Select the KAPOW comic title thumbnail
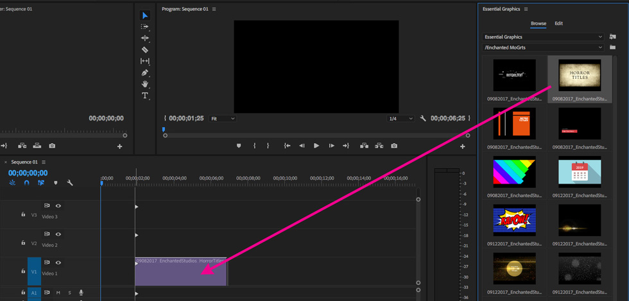This screenshot has height=301, width=629. click(x=514, y=220)
